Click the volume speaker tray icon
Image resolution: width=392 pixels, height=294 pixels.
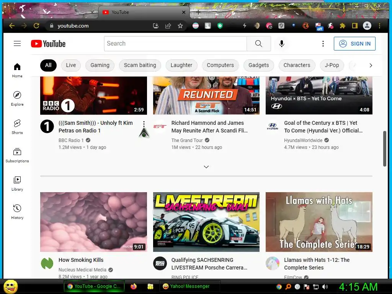325,287
